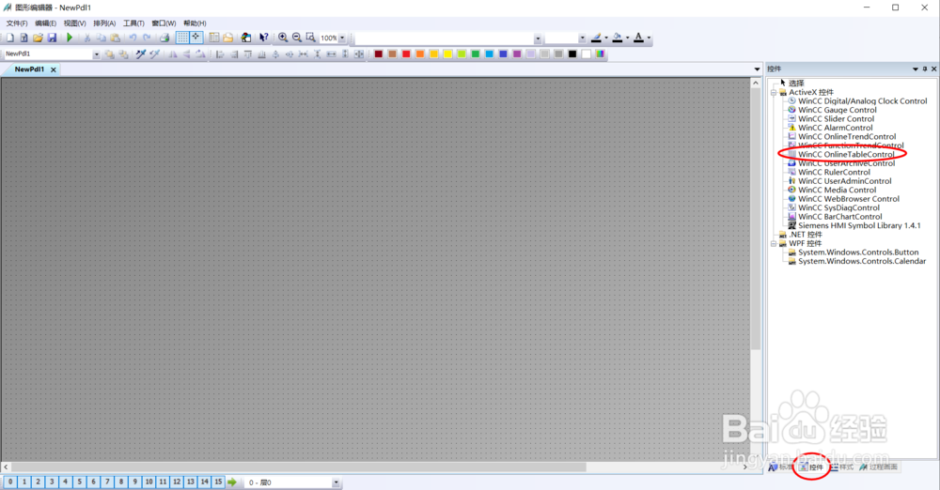Pin the 控件 panel with pin icon
940x490 pixels.
click(x=925, y=69)
